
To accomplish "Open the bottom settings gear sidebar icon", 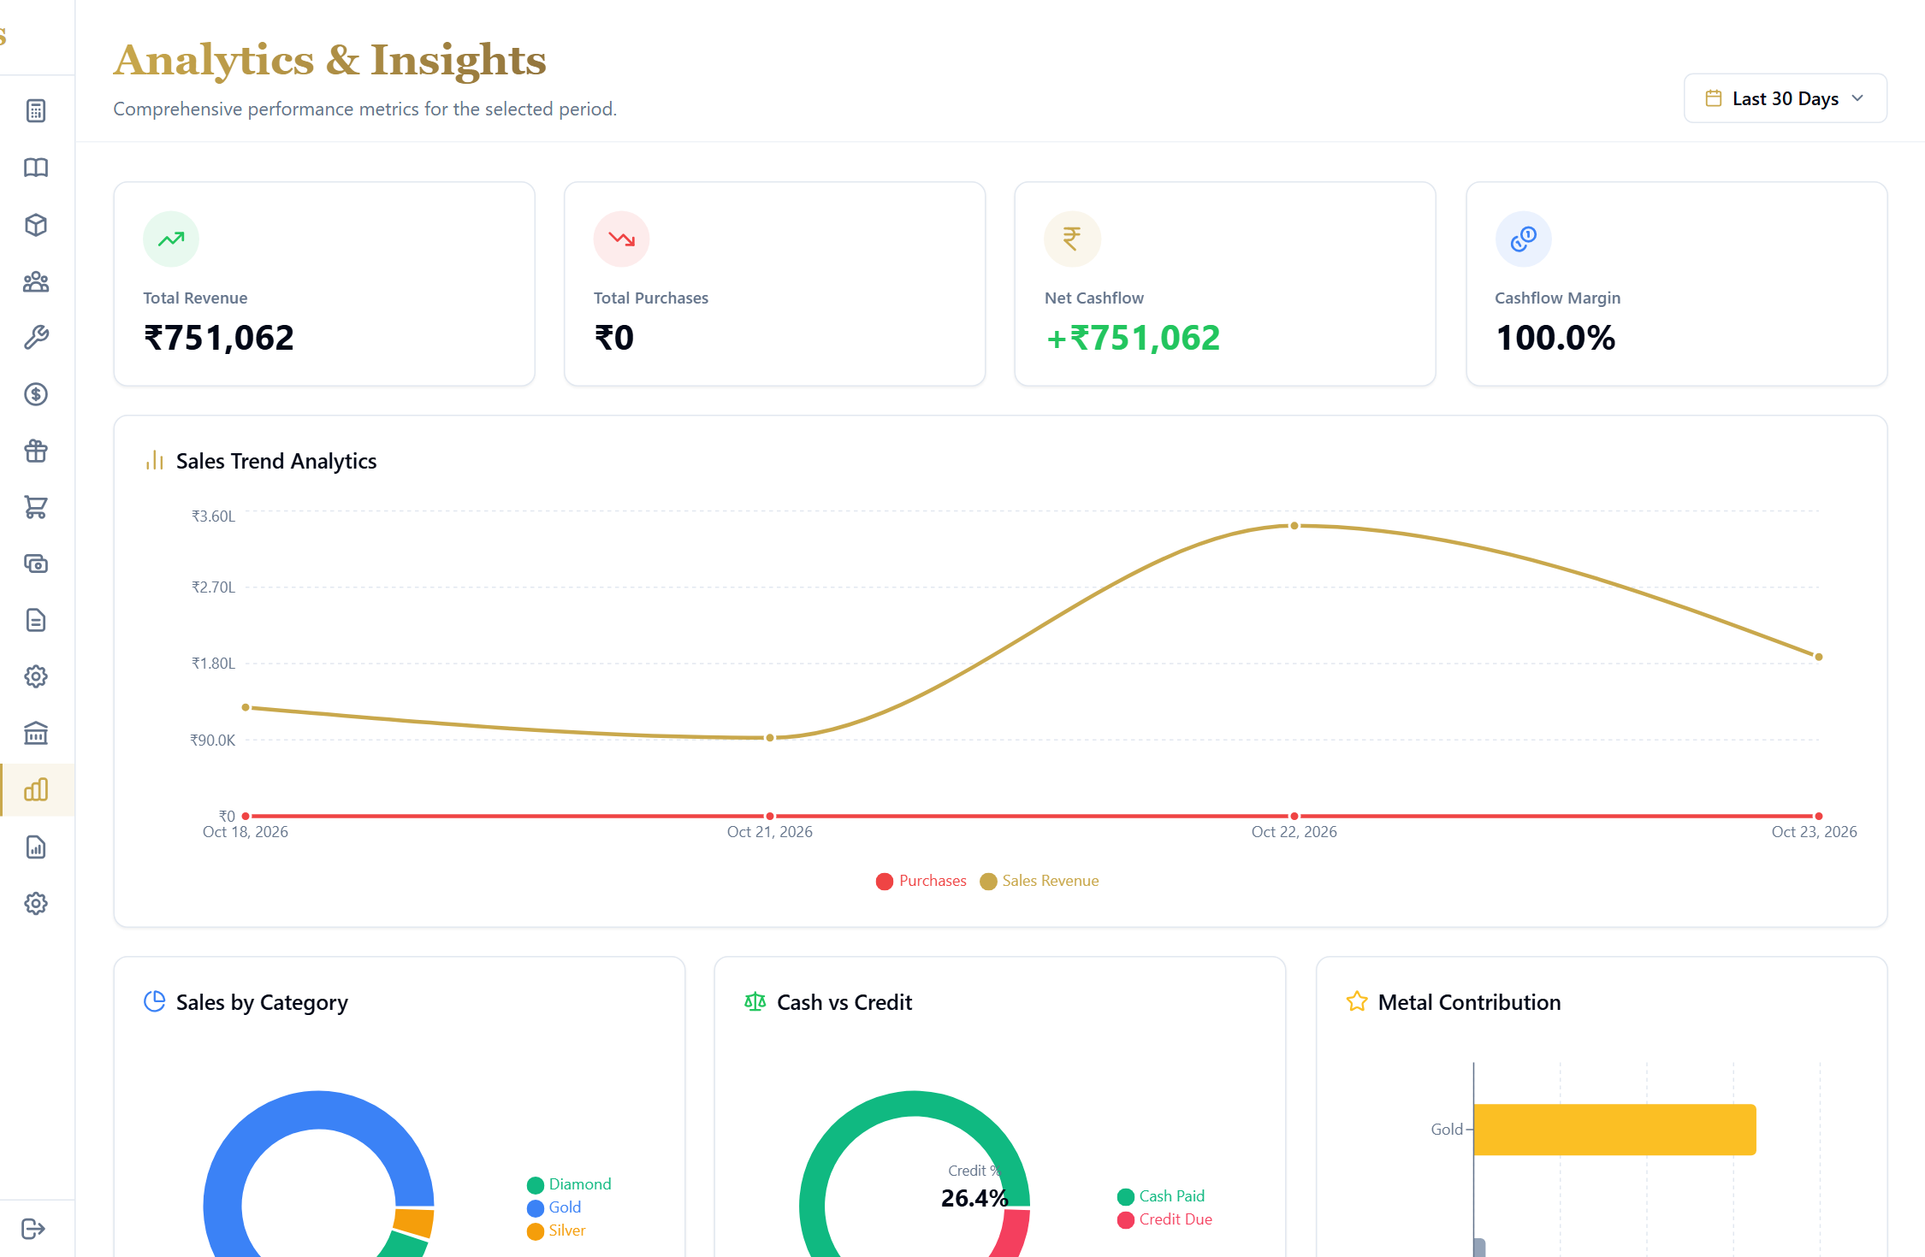I will [36, 903].
